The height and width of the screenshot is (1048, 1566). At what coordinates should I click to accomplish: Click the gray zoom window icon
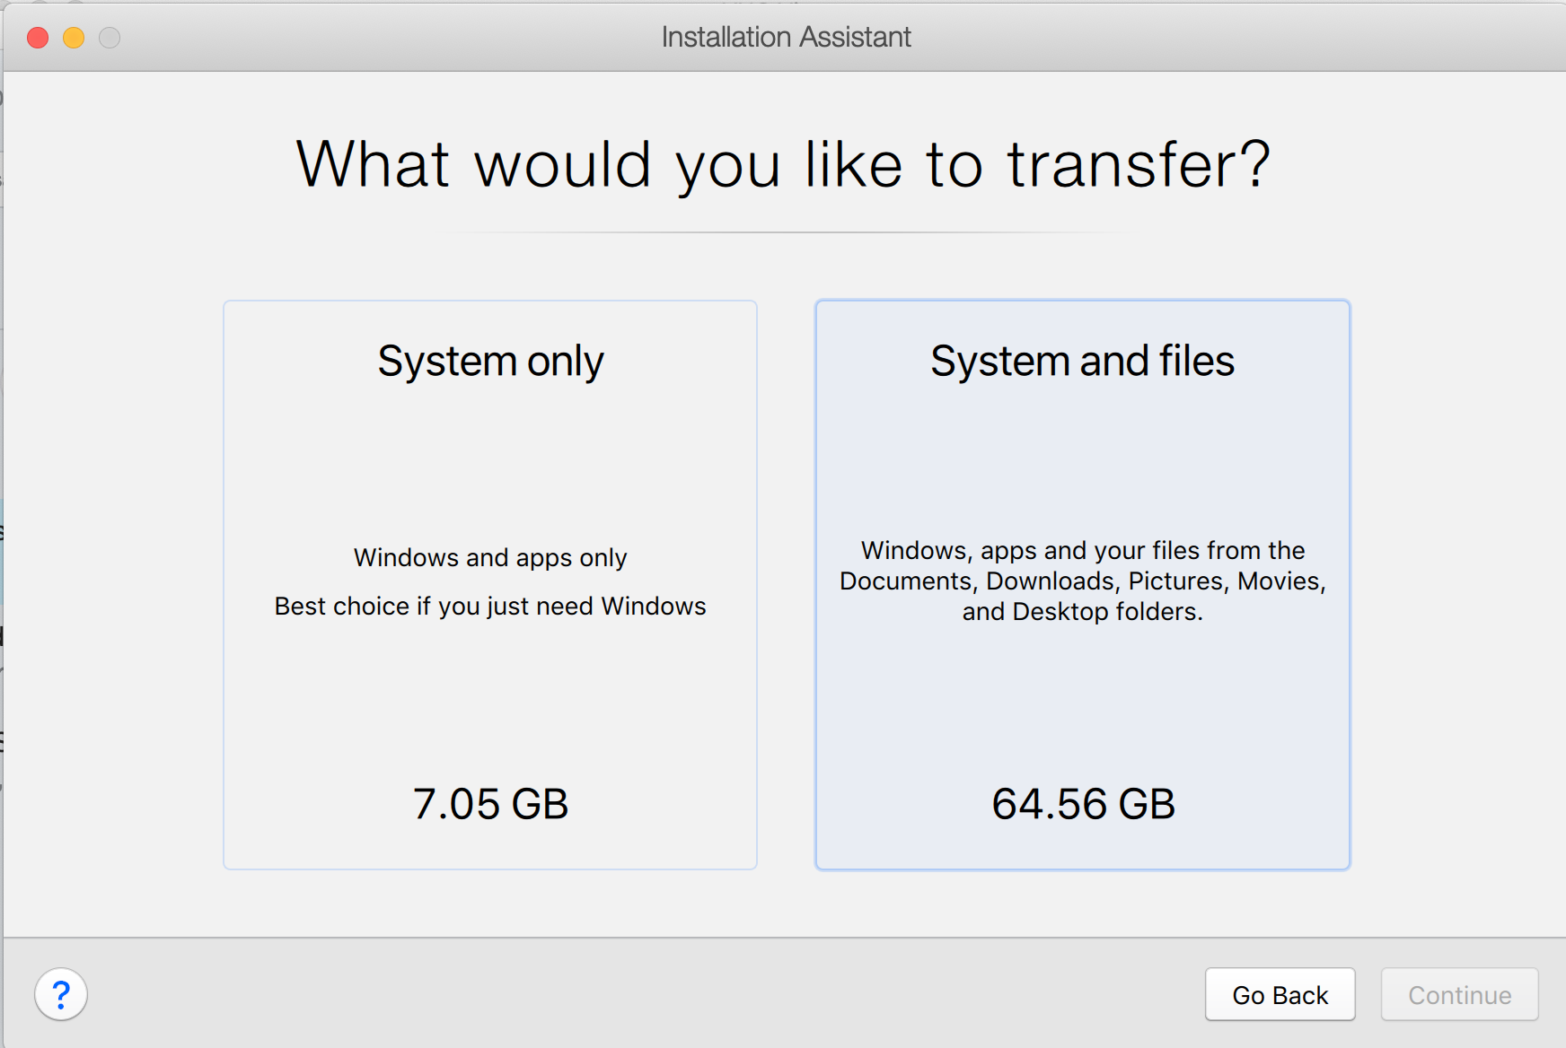(109, 38)
